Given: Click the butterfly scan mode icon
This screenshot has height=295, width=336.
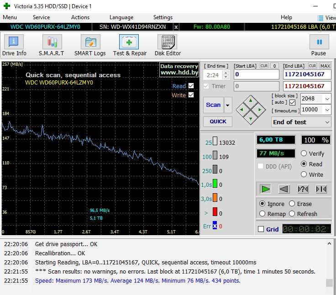Looking at the screenshot, I should pyautogui.click(x=321, y=189).
